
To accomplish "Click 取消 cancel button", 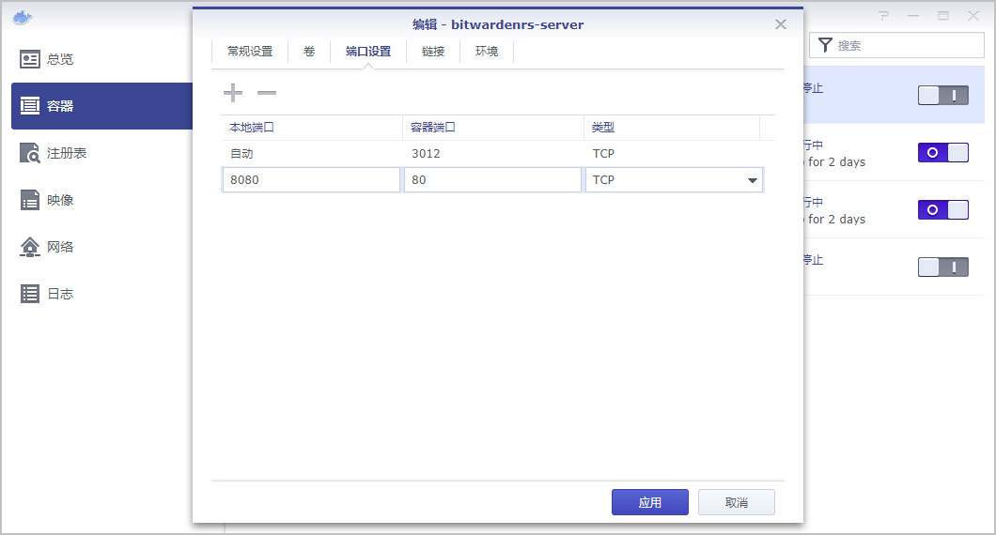I will [x=736, y=502].
